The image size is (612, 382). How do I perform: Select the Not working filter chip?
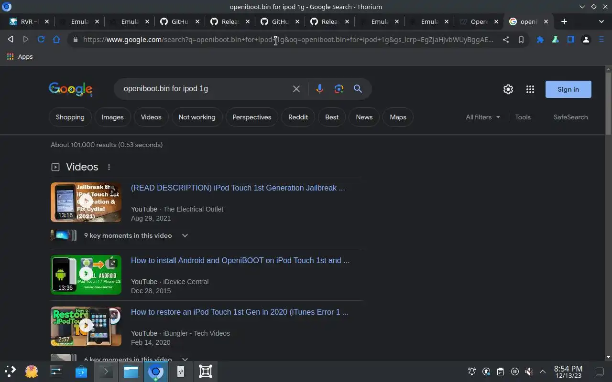click(197, 117)
